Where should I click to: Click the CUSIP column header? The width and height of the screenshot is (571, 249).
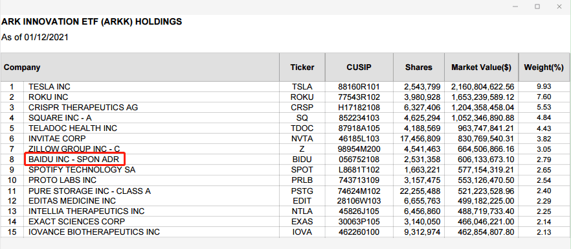(x=359, y=67)
